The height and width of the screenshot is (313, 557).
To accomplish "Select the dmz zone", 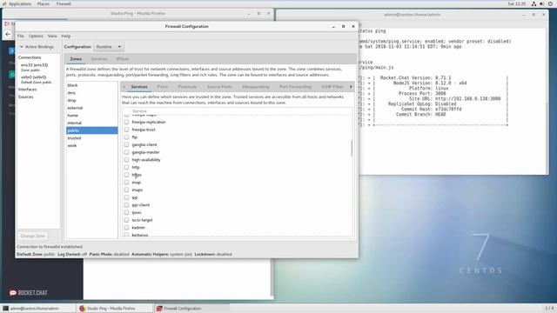I will tap(91, 93).
